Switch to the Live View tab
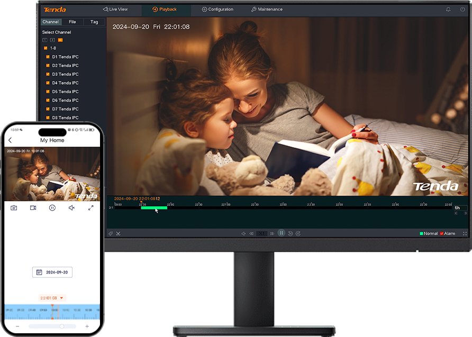 click(115, 10)
